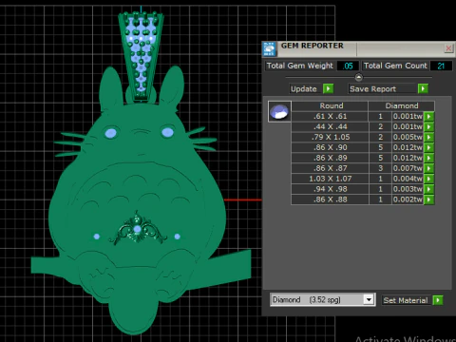Image resolution: width=456 pixels, height=342 pixels.
Task: Select the .86 X .87 size cell
Action: tap(330, 168)
